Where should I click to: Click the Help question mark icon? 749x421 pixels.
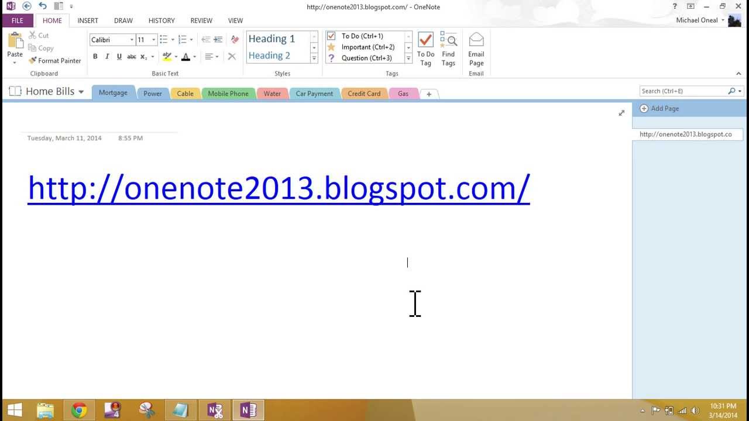point(675,6)
